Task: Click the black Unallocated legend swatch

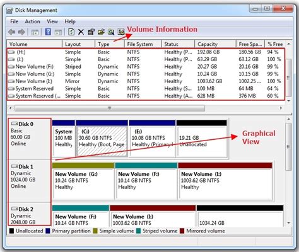Action: [x=11, y=231]
